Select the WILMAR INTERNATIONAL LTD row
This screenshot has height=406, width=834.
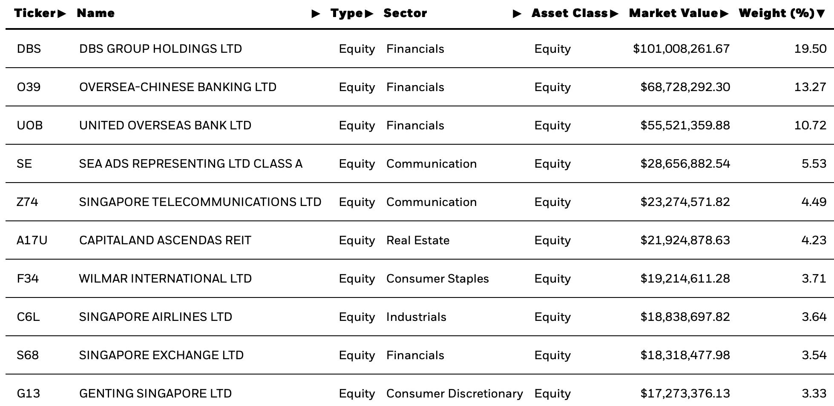click(420, 278)
